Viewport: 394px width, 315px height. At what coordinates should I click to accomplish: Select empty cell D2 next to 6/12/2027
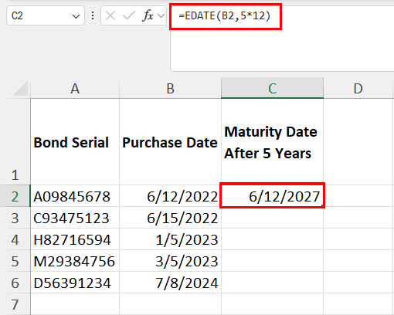[358, 196]
